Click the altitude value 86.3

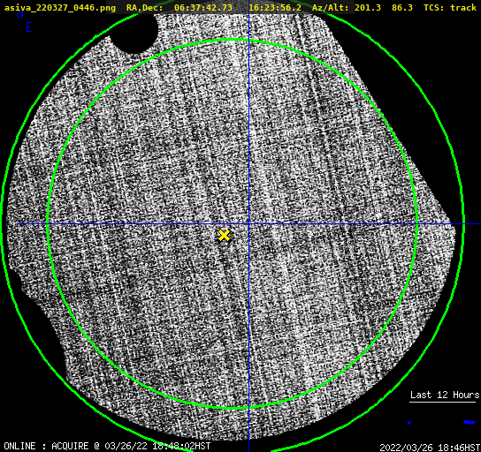coord(402,7)
